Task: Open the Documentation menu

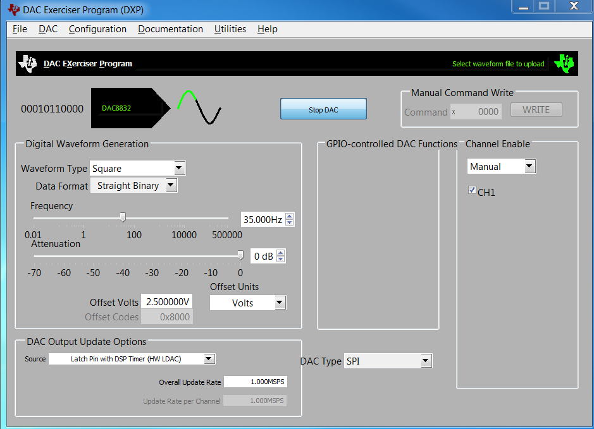Action: (x=170, y=29)
